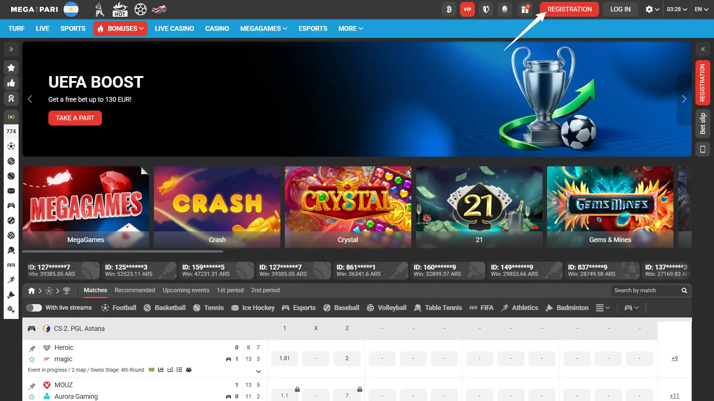The width and height of the screenshot is (714, 401).
Task: Click the home icon in breadcrumb
Action: click(x=32, y=291)
